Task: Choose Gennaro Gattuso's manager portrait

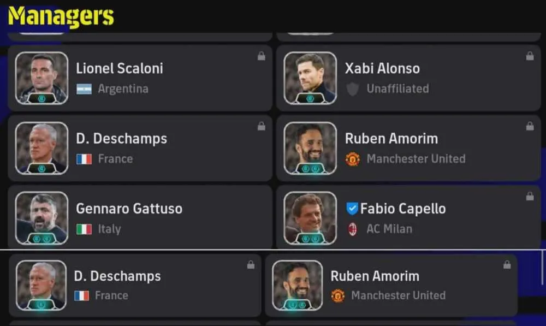Action: [42, 218]
